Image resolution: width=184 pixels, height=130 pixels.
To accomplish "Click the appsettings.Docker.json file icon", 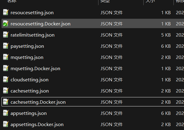I will (6, 124).
